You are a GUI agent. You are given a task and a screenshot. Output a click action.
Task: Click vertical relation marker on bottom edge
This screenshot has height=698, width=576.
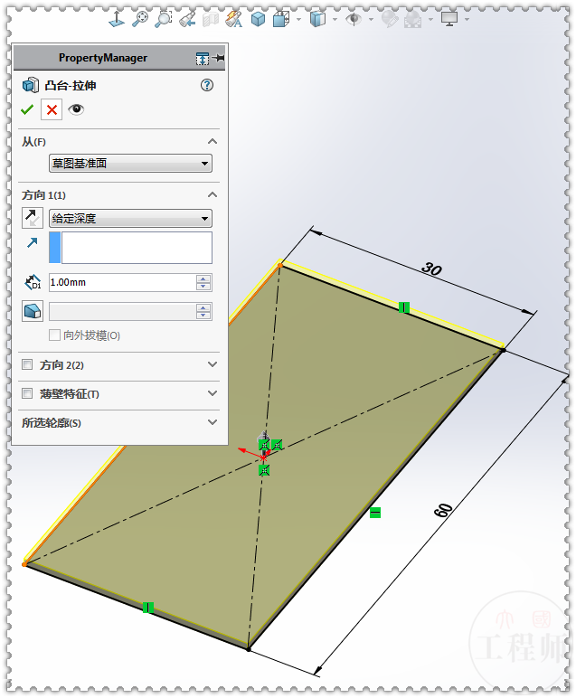point(148,608)
